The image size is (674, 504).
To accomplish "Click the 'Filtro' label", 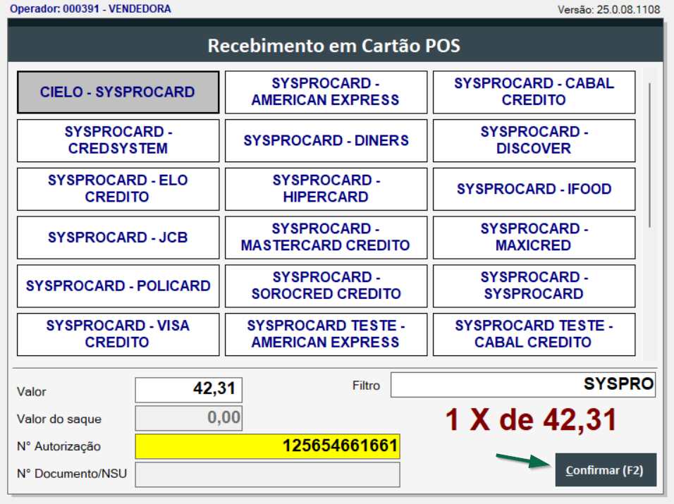I will click(366, 386).
